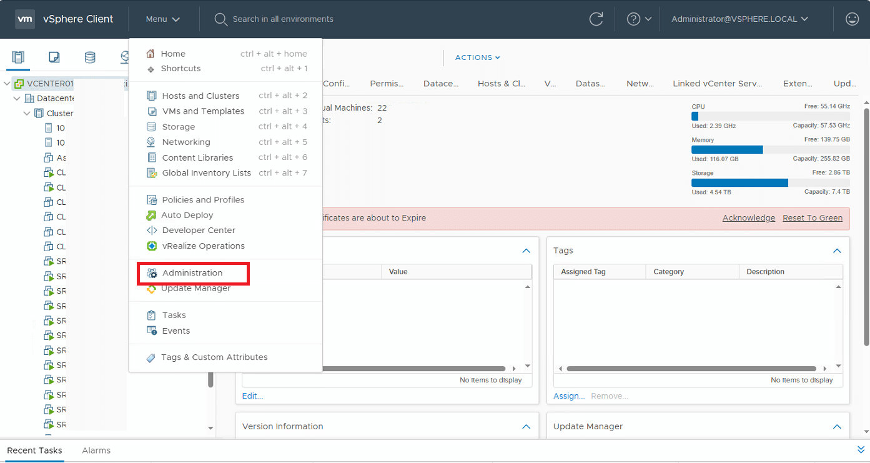Screen dimensions: 870x463
Task: Switch to the Hosts & Clusters tab
Action: point(502,83)
